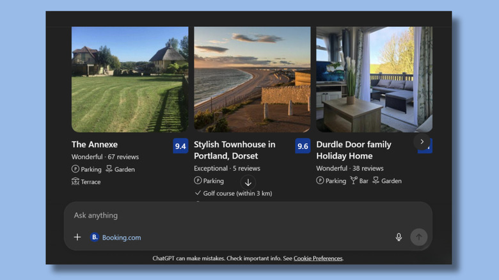The width and height of the screenshot is (499, 280).
Task: Click 'Wonderful · 67 reviews' text
Action: click(x=105, y=157)
